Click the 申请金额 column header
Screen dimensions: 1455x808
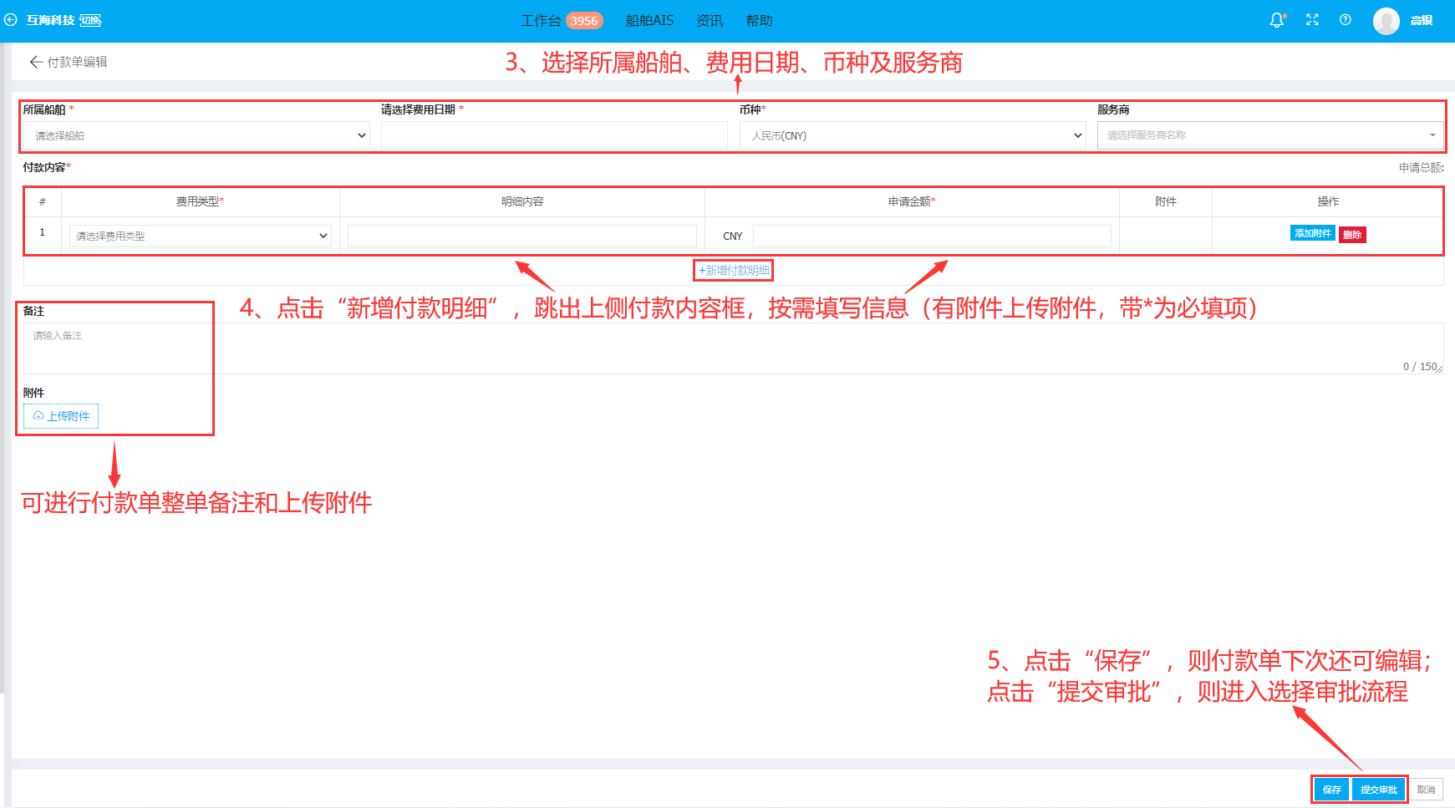912,201
